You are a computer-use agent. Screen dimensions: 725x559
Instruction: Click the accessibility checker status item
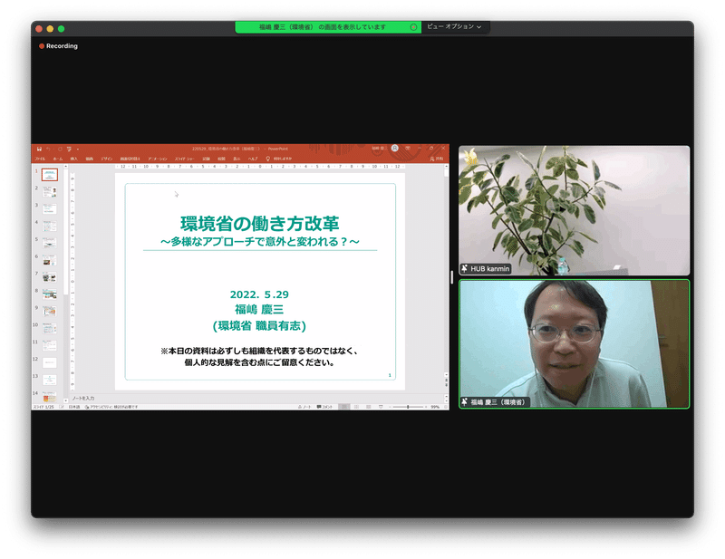tap(111, 407)
